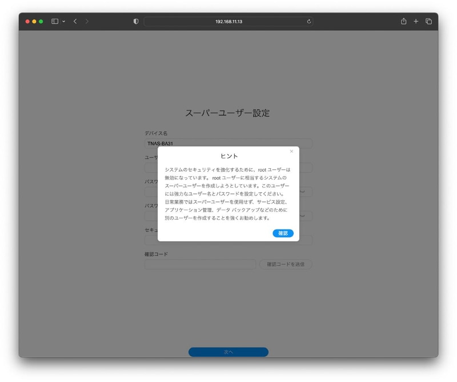Image resolution: width=457 pixels, height=382 pixels.
Task: Toggle password visibility on the confirm-password field
Action: pyautogui.click(x=303, y=216)
